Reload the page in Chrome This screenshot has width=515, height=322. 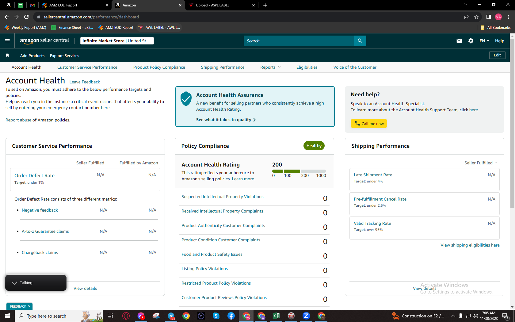[x=26, y=17]
